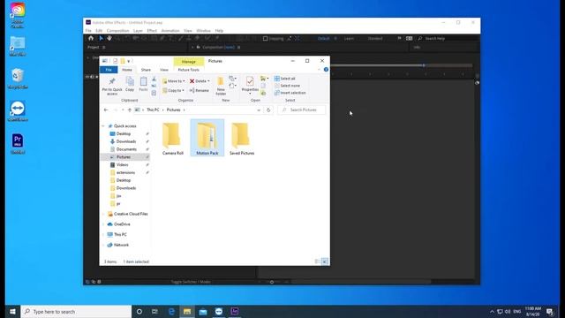The height and width of the screenshot is (318, 565).
Task: Click the Refresh address bar button
Action: [x=268, y=110]
